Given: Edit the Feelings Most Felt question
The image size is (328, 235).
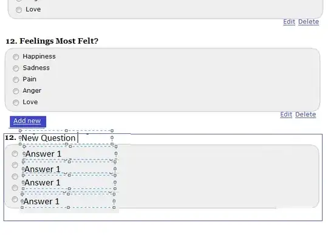Looking at the screenshot, I should (x=286, y=114).
